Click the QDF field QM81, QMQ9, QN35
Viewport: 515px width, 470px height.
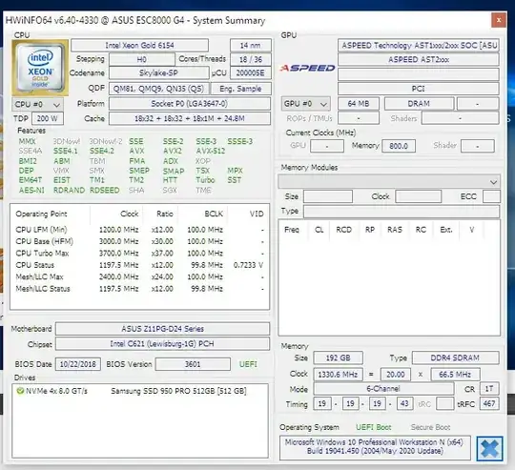coord(158,89)
